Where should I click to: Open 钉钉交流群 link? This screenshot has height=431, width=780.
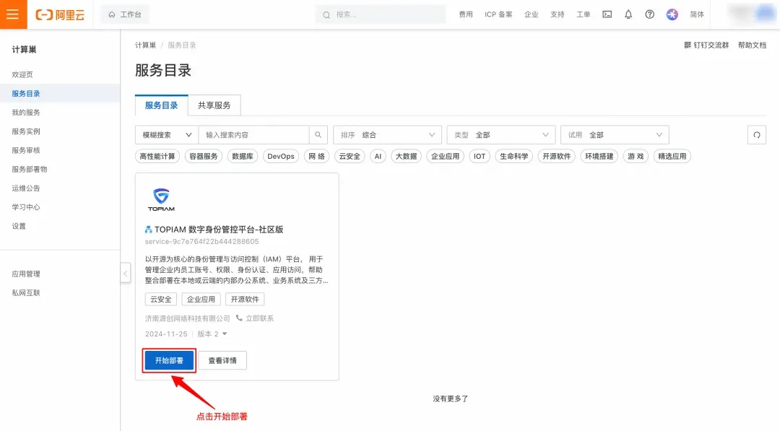pos(706,45)
